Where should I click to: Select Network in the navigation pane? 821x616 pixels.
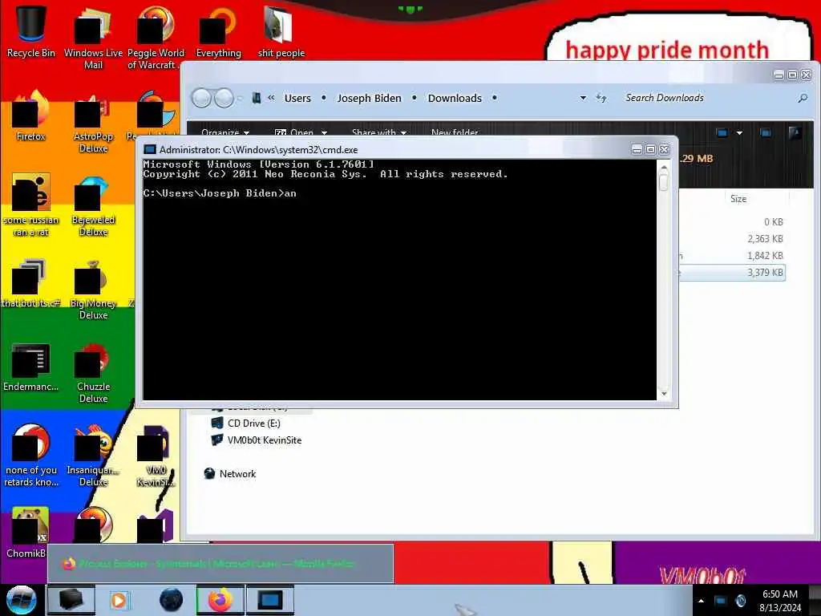pyautogui.click(x=230, y=473)
